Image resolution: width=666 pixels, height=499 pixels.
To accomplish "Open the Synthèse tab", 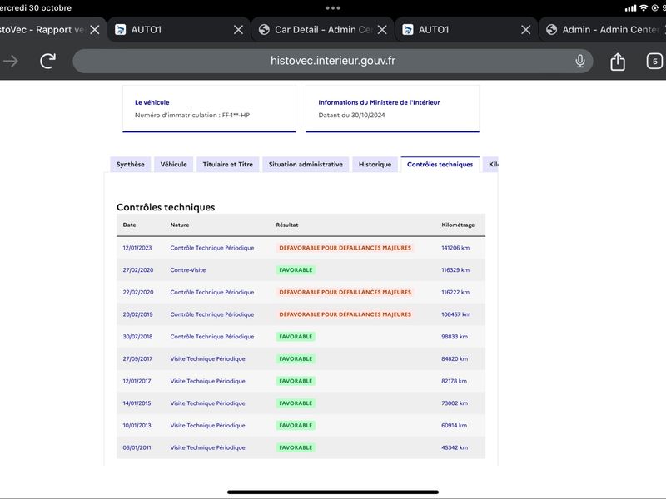I will tap(131, 164).
